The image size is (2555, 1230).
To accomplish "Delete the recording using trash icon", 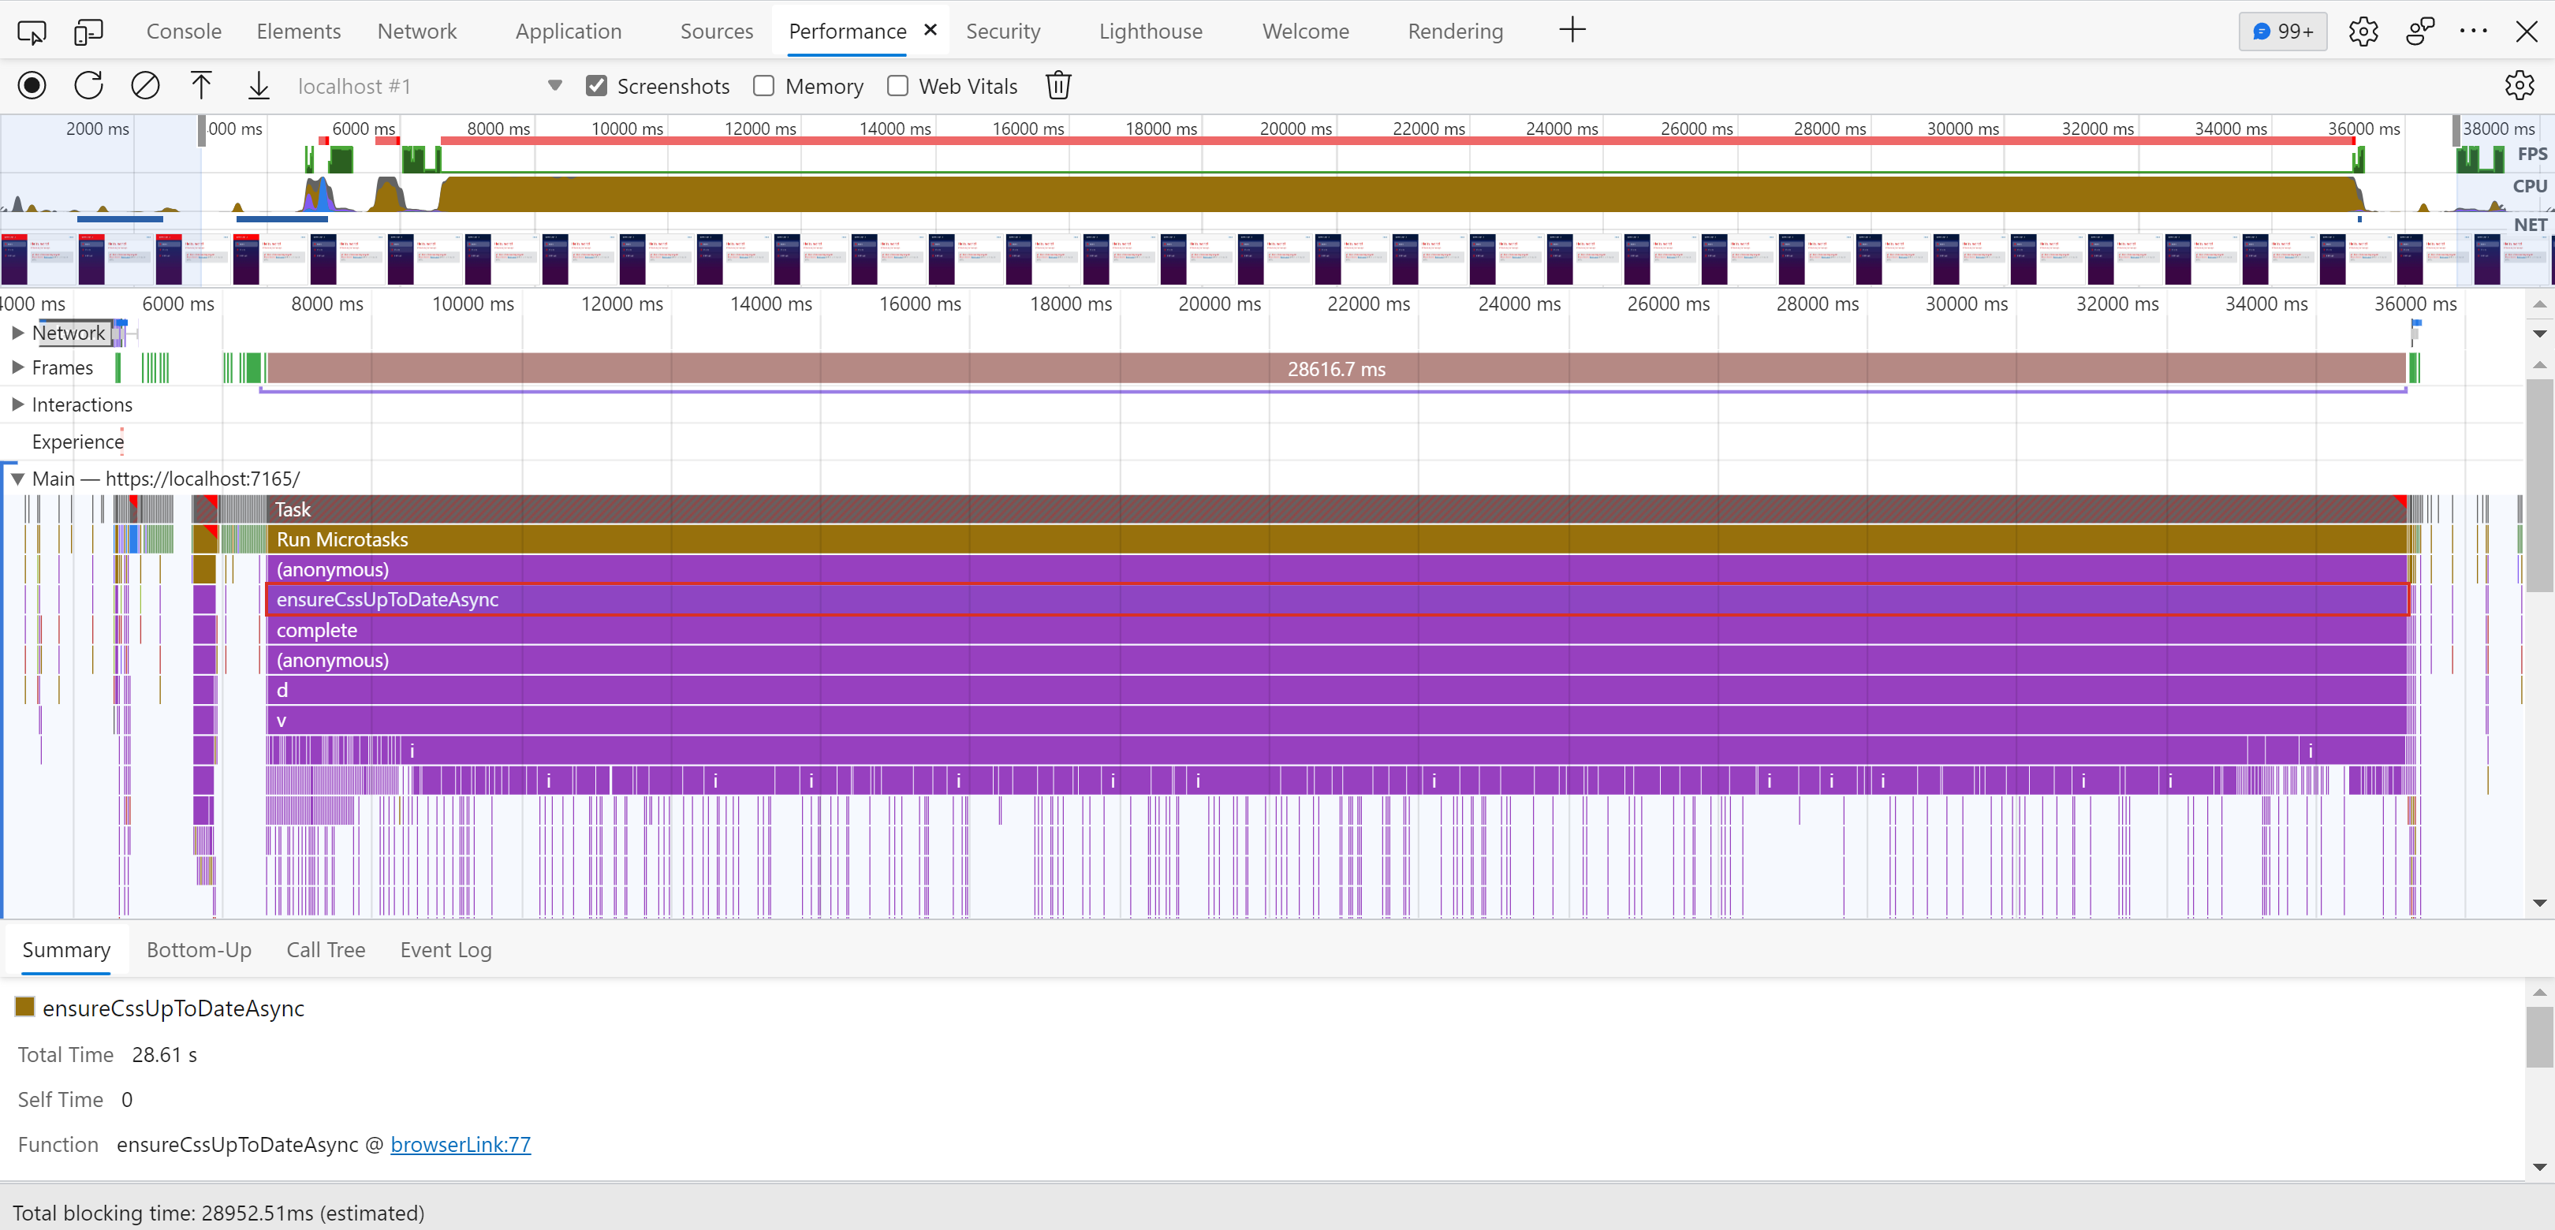I will click(x=1058, y=85).
